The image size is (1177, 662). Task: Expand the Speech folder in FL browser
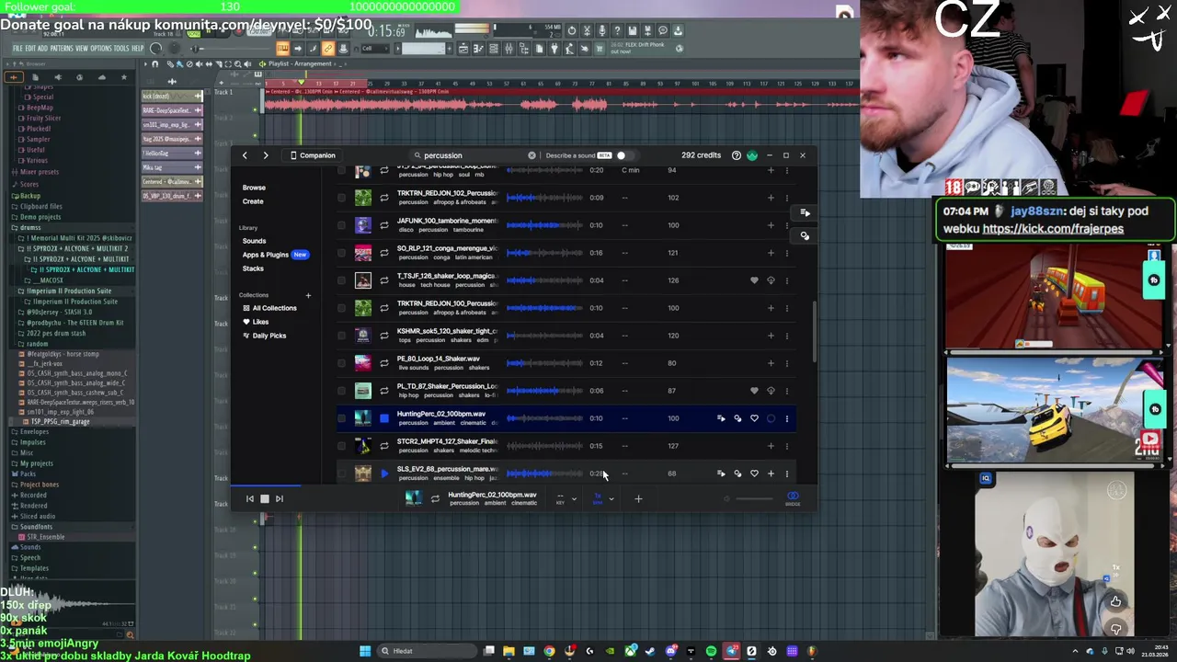30,558
